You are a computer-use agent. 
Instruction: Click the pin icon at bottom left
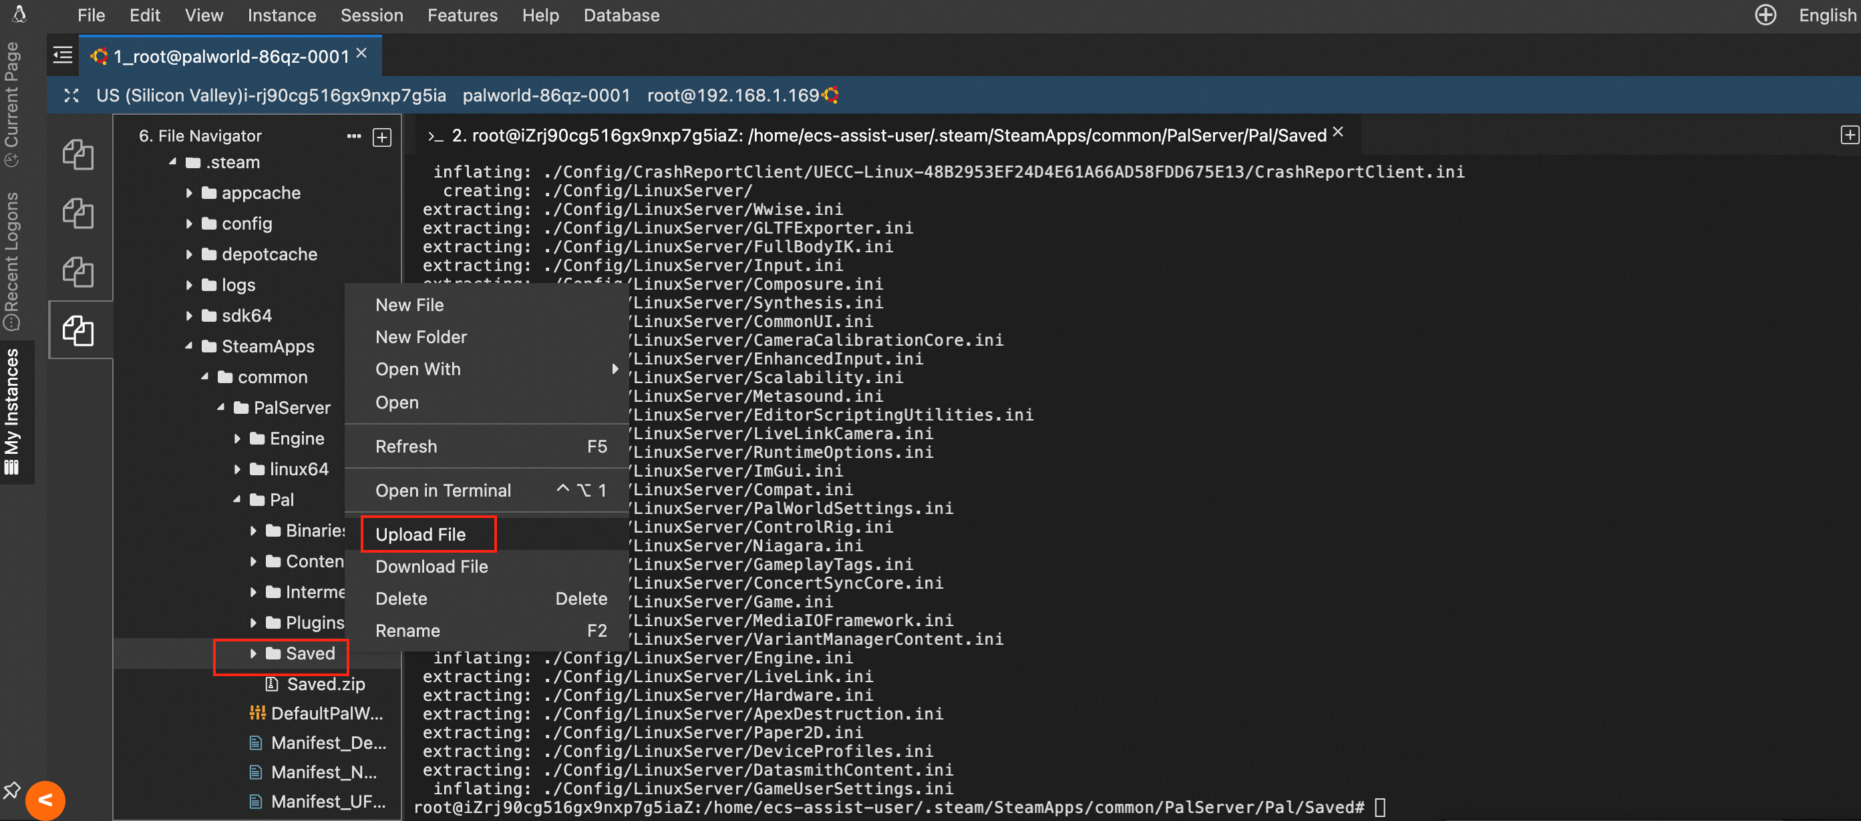tap(11, 790)
